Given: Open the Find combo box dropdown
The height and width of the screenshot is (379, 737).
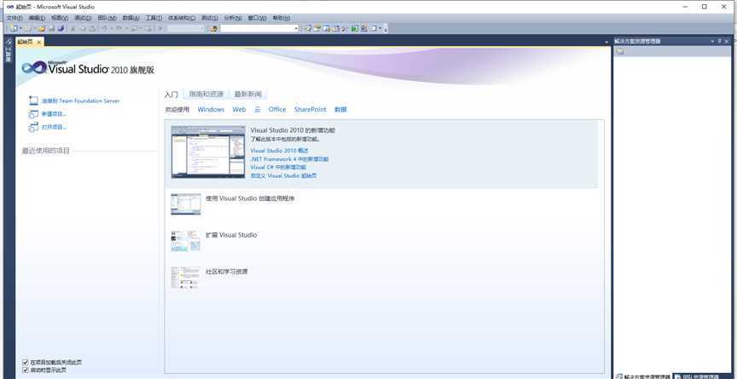Looking at the screenshot, I should coord(296,29).
